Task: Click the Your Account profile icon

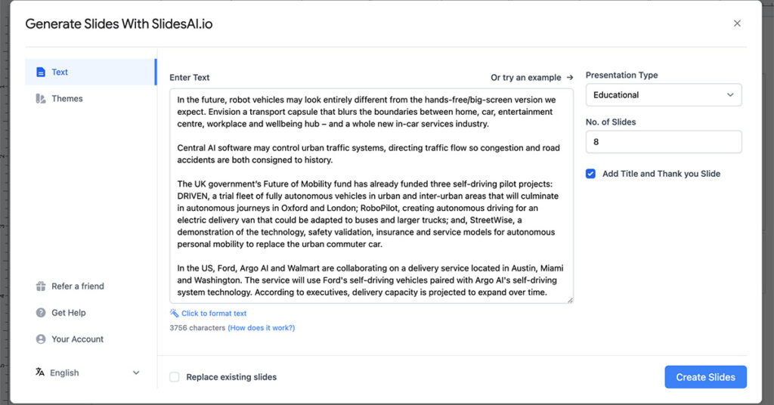Action: [41, 339]
